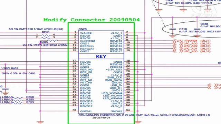Select the LED_WPAN# pin label
The height and width of the screenshot is (124, 221).
click(113, 98)
